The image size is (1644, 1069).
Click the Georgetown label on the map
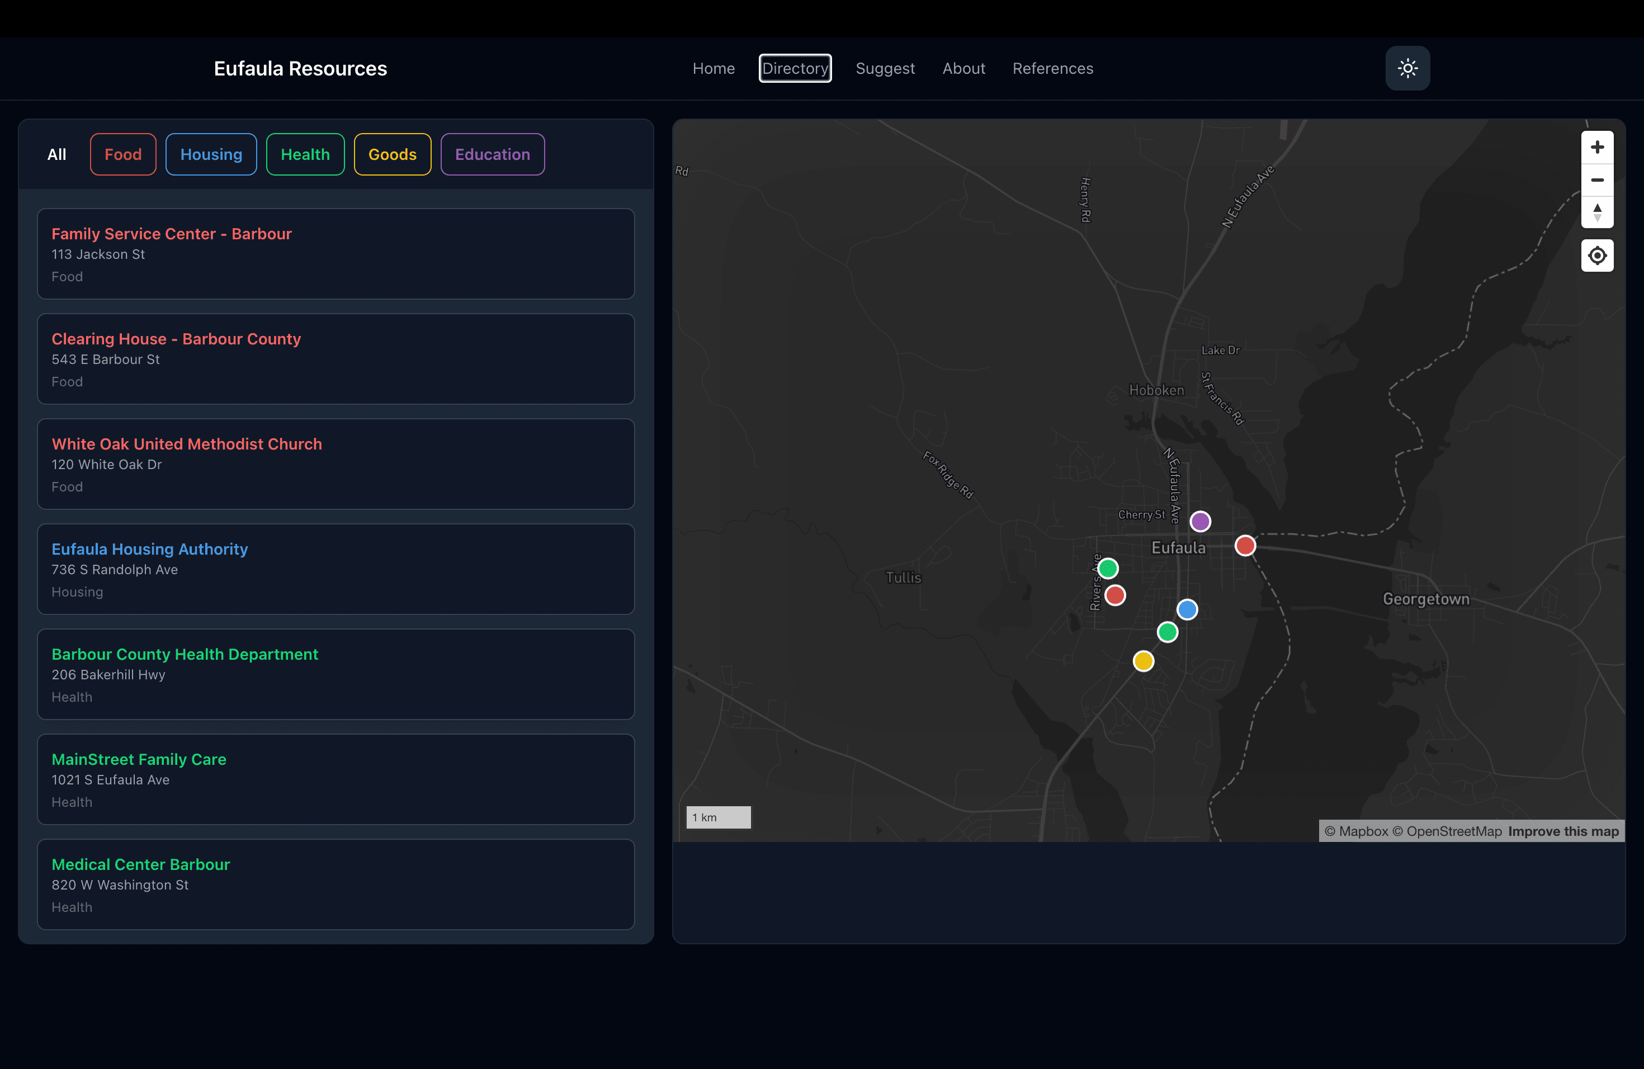(x=1426, y=599)
